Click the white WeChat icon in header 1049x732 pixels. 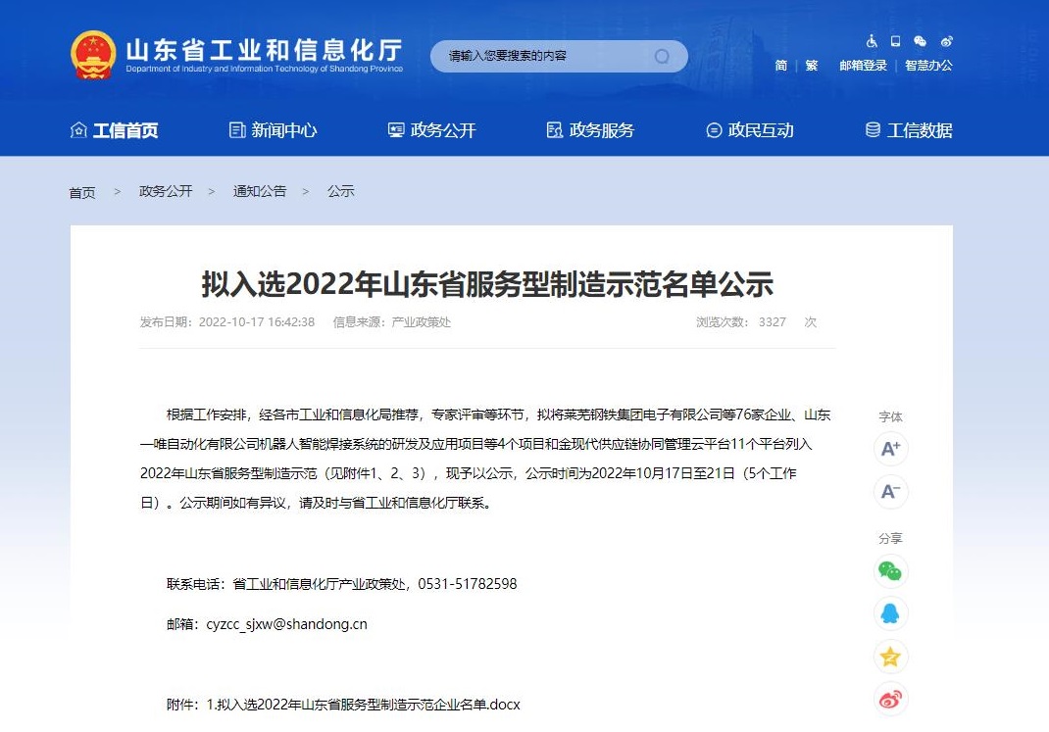click(920, 41)
